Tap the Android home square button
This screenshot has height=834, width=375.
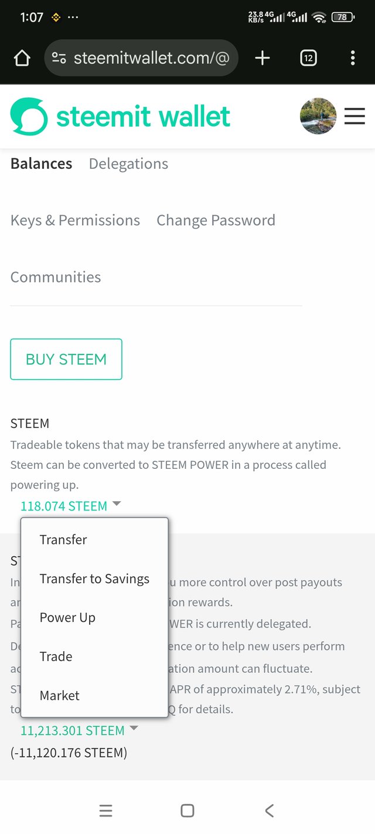[x=187, y=811]
